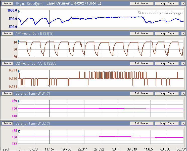Change Graph Type for Catalyst Temp B1S1
This screenshot has height=151, width=187.
(x=167, y=93)
